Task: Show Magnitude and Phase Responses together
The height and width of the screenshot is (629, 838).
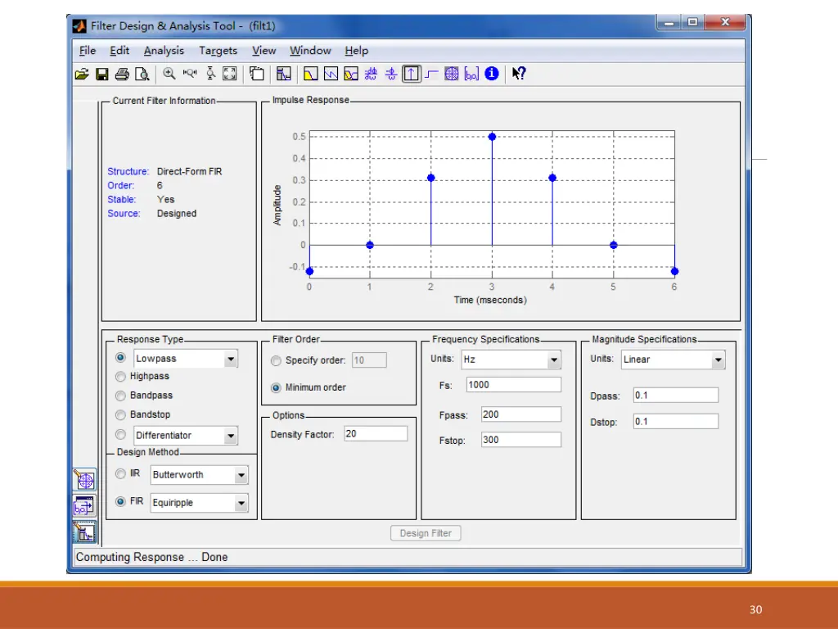Action: [351, 74]
